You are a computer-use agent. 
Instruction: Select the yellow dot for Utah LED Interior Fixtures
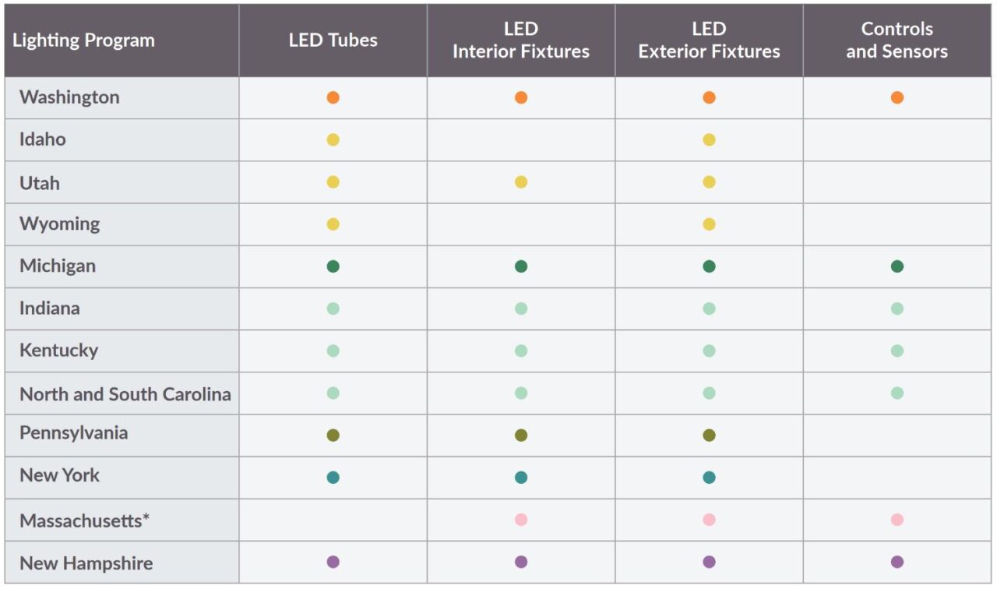tap(521, 182)
